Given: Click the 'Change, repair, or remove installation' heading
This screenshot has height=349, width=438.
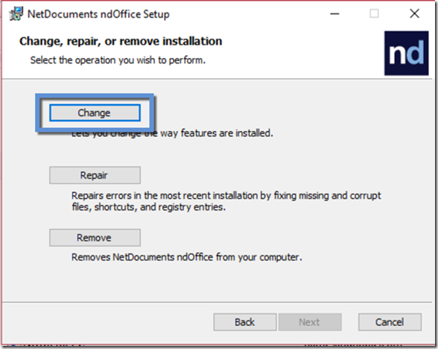Looking at the screenshot, I should [121, 41].
